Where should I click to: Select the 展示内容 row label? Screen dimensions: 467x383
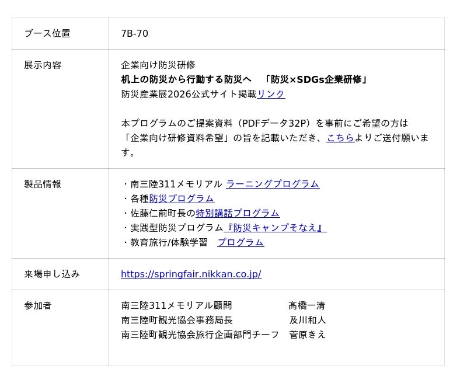43,65
